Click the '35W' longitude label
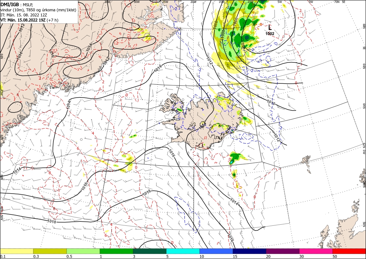The height and width of the screenshot is (259, 366). pos(107,1)
